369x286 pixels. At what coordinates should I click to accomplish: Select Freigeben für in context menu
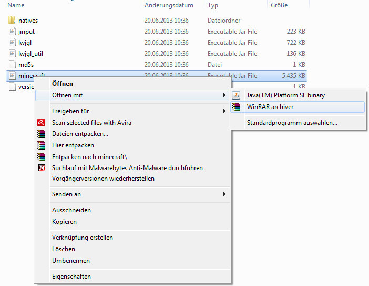click(70, 111)
